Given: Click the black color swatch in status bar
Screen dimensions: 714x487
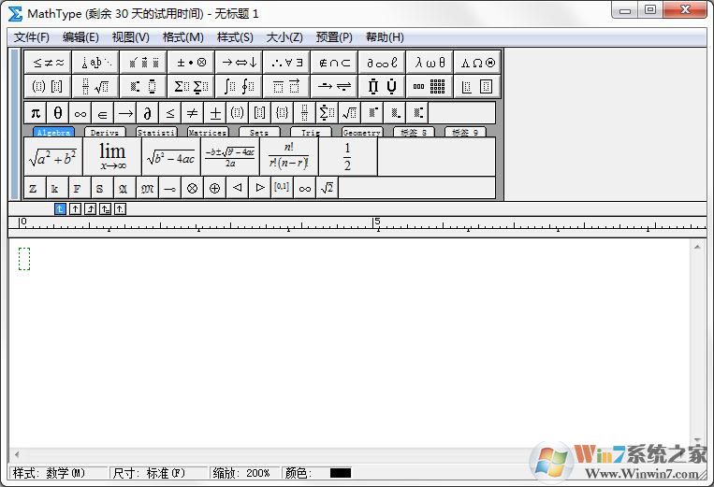Looking at the screenshot, I should click(340, 473).
